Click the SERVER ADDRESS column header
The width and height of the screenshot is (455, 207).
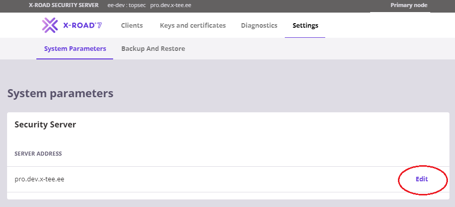[38, 153]
